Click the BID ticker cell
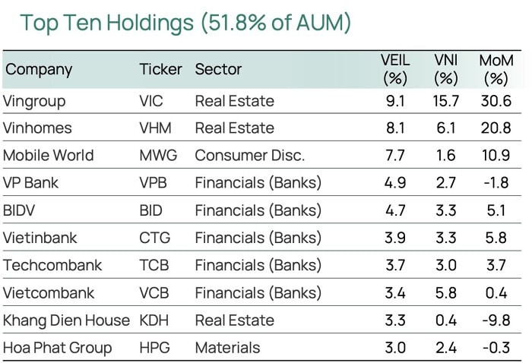532x363 pixels. pyautogui.click(x=153, y=210)
